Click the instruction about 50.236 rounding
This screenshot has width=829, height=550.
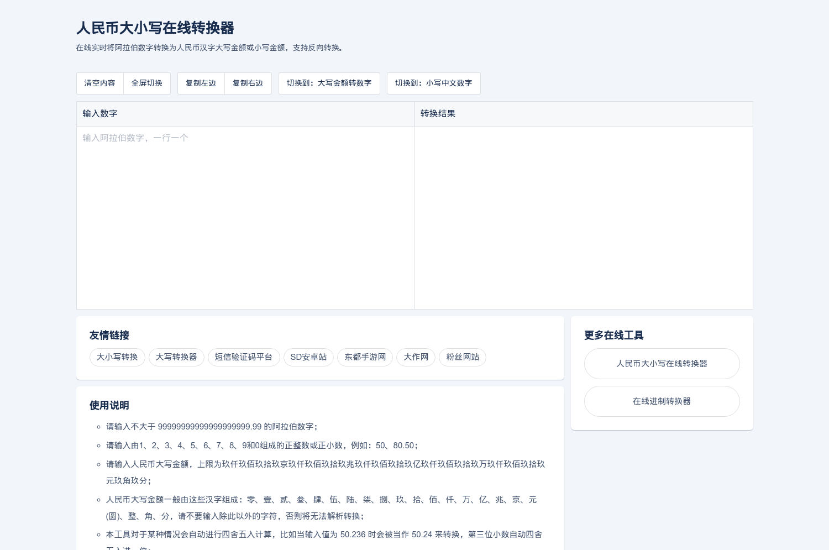[x=324, y=539]
